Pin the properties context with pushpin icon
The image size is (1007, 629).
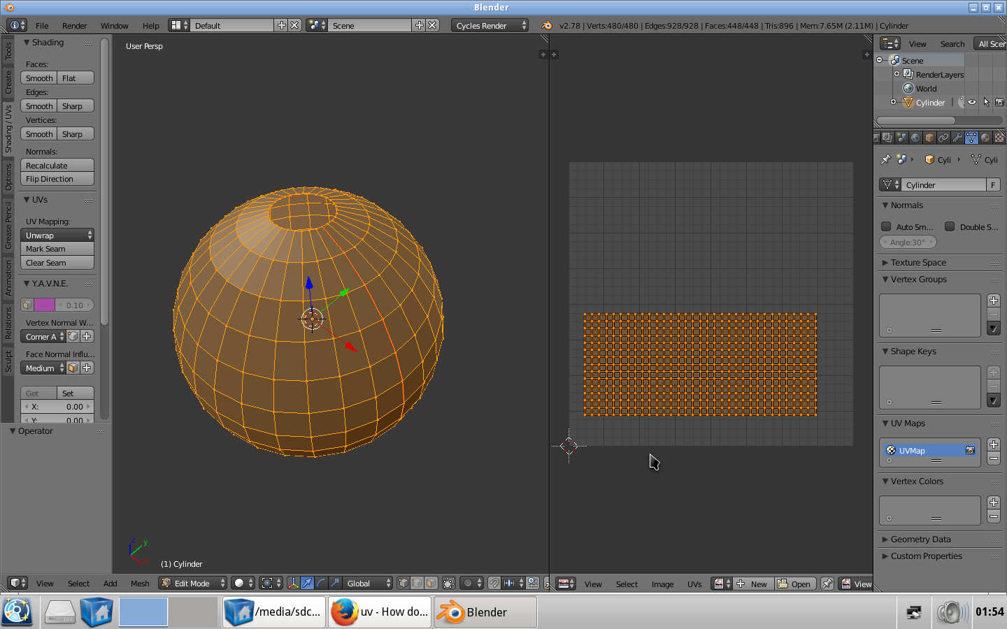pos(885,159)
